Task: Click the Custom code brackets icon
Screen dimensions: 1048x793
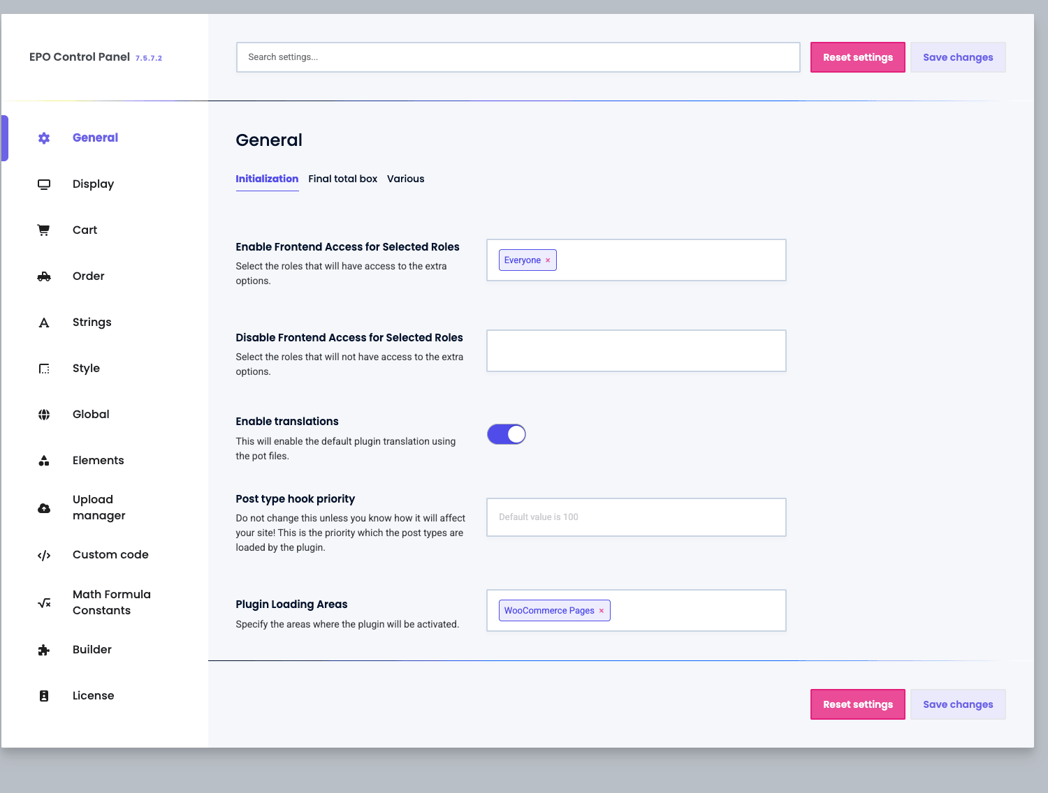Action: pyautogui.click(x=44, y=556)
